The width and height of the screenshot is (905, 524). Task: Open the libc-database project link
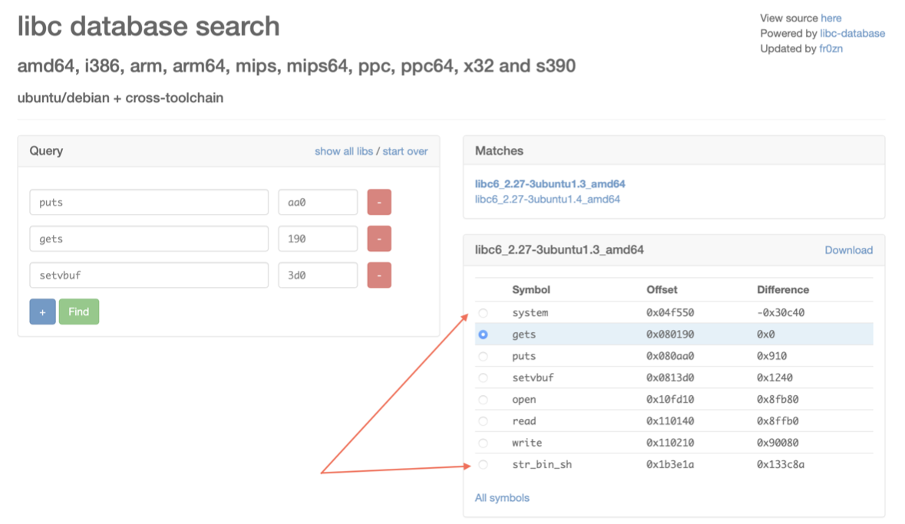click(852, 33)
